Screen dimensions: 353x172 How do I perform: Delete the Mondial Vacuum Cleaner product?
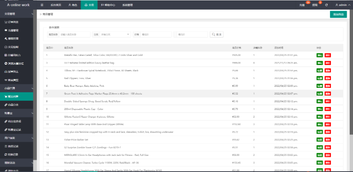328,163
